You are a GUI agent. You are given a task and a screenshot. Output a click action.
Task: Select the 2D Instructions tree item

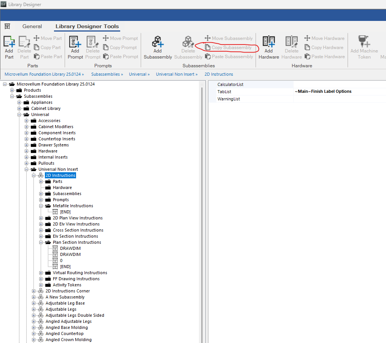[x=60, y=175]
